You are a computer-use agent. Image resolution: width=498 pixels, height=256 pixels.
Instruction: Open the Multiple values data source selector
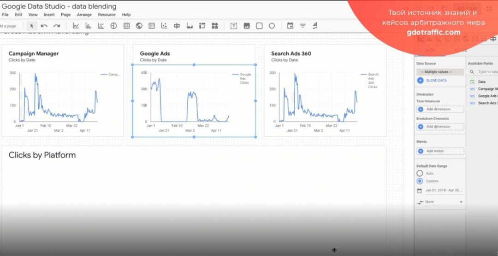coord(440,72)
